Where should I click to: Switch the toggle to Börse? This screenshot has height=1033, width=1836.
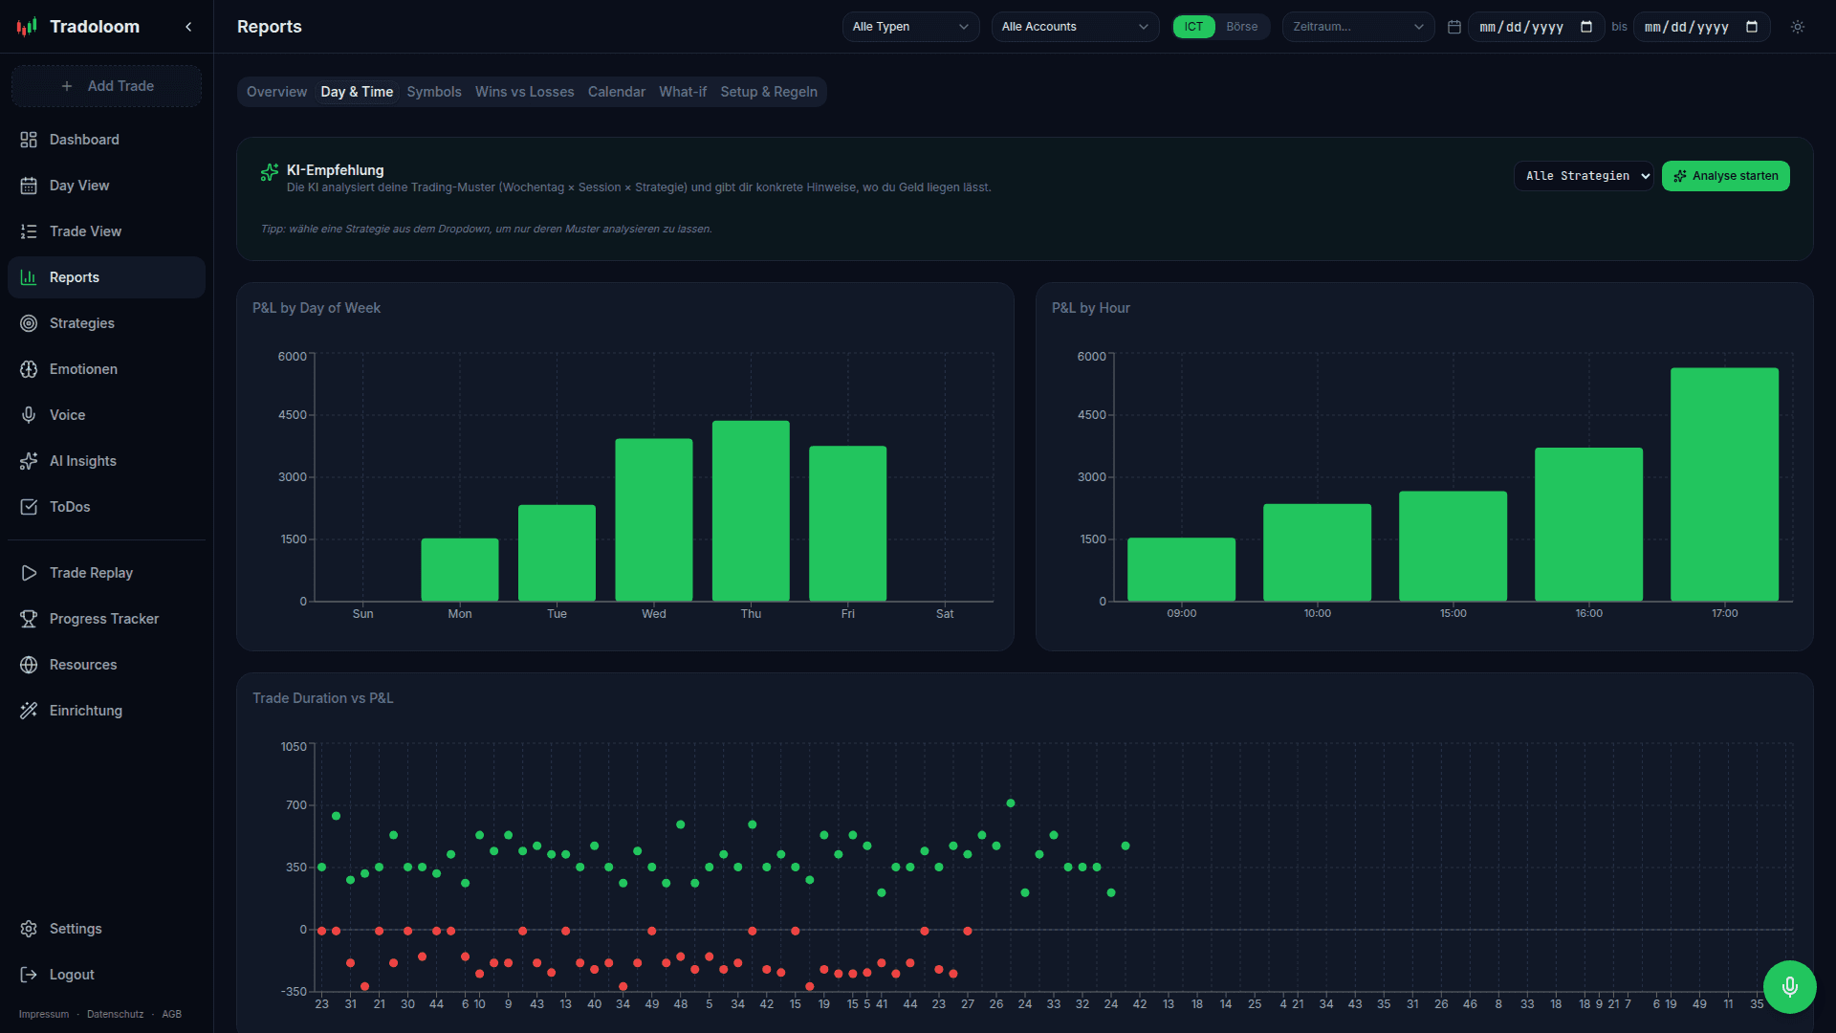click(x=1242, y=27)
